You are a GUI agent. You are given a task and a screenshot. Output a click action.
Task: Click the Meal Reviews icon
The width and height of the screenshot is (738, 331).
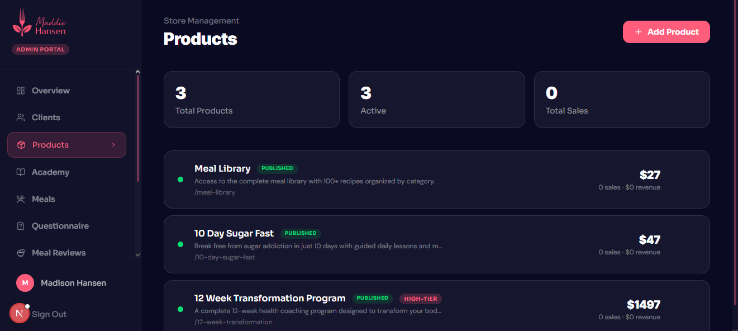click(x=21, y=252)
